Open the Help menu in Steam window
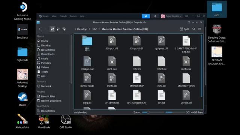This screenshot has width=240, height=135. pos(82,16)
